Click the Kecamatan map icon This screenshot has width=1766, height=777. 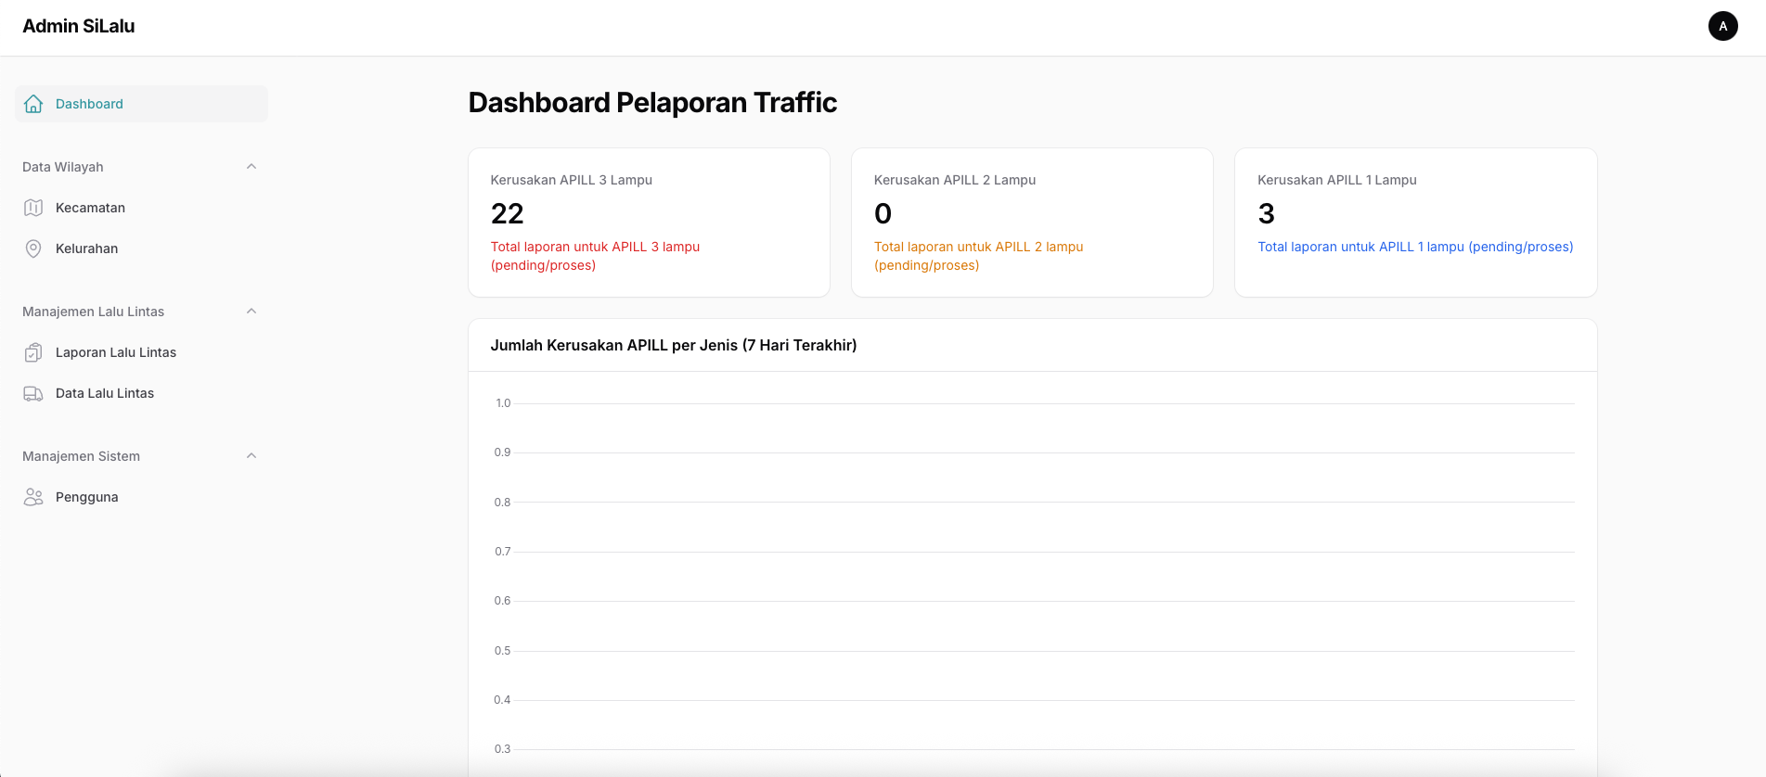click(33, 208)
